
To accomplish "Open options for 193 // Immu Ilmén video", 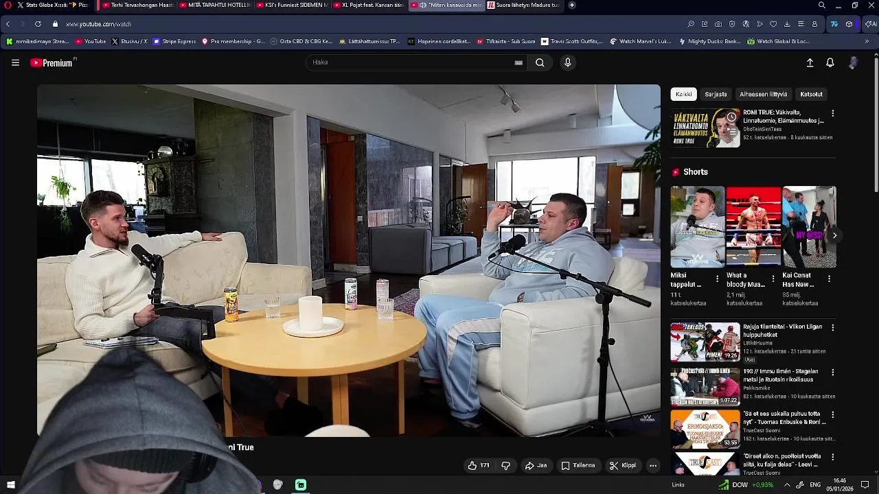I will coord(833,373).
